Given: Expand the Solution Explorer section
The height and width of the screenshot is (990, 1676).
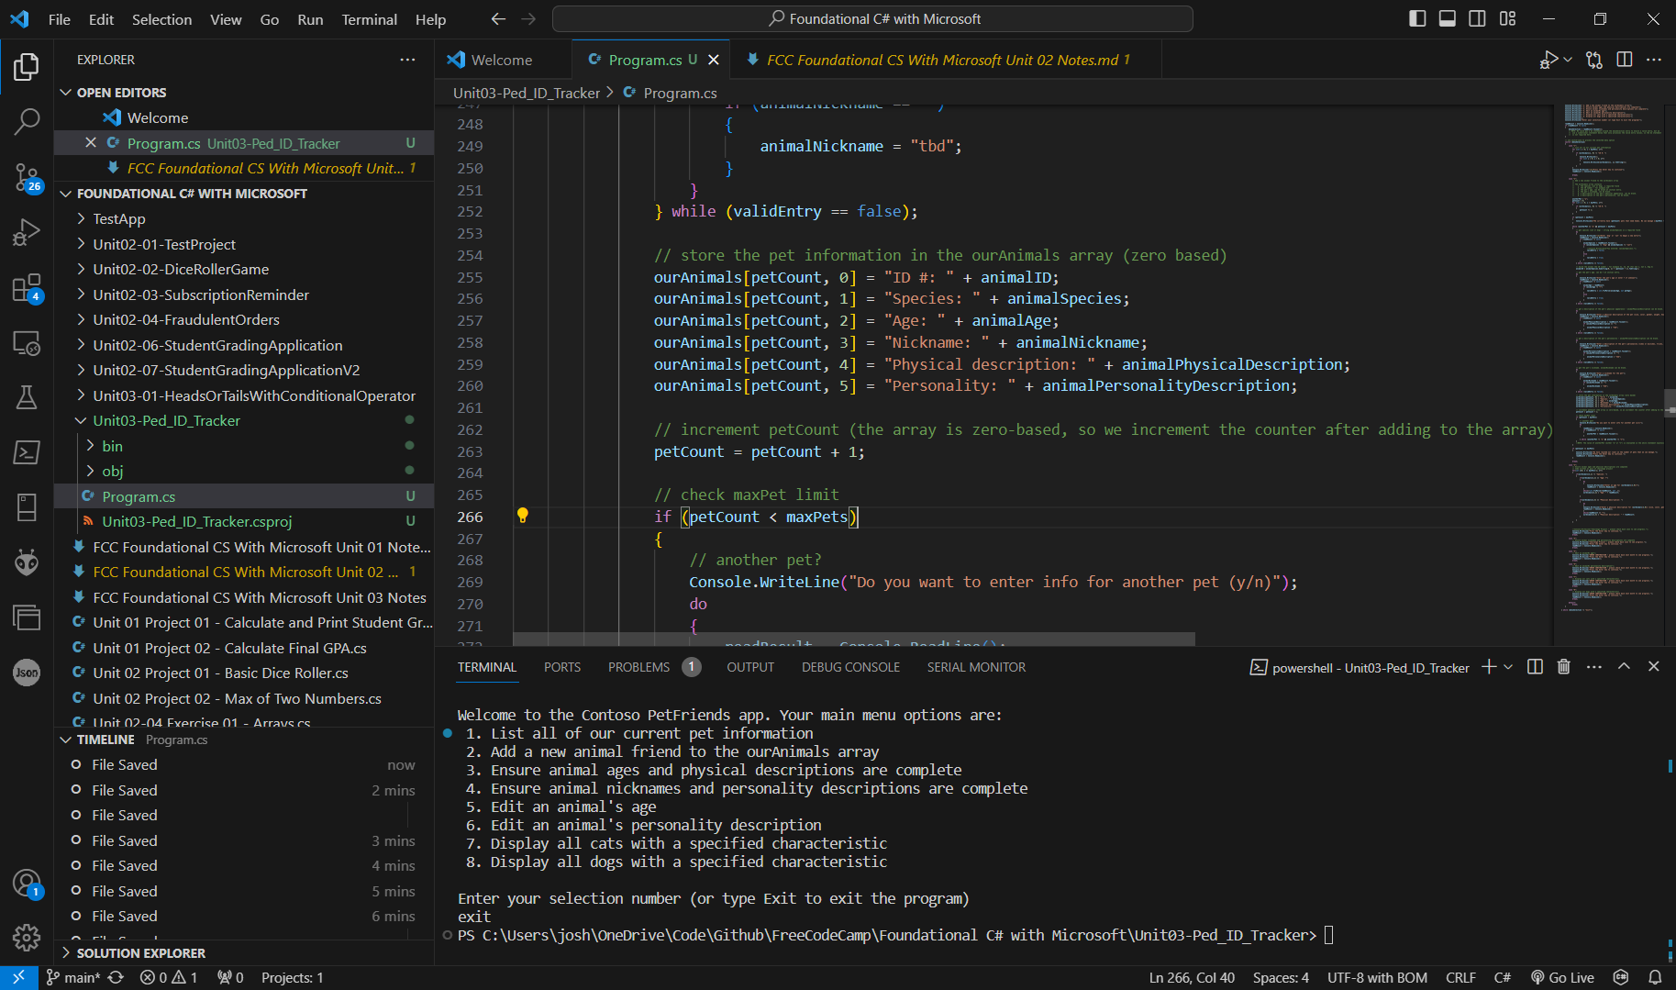Looking at the screenshot, I should (x=140, y=952).
